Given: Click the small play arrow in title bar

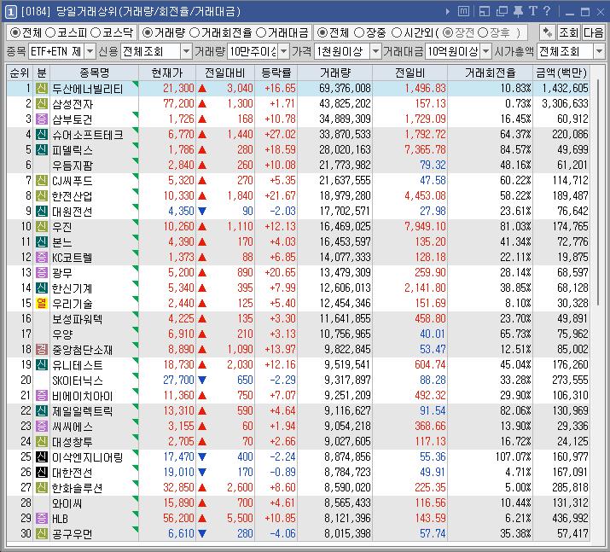Looking at the screenshot, I should pos(448,12).
